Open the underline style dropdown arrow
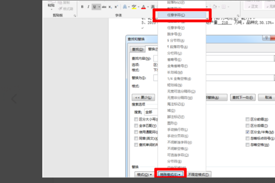Viewport: 275px width, 183px height. click(99, 7)
